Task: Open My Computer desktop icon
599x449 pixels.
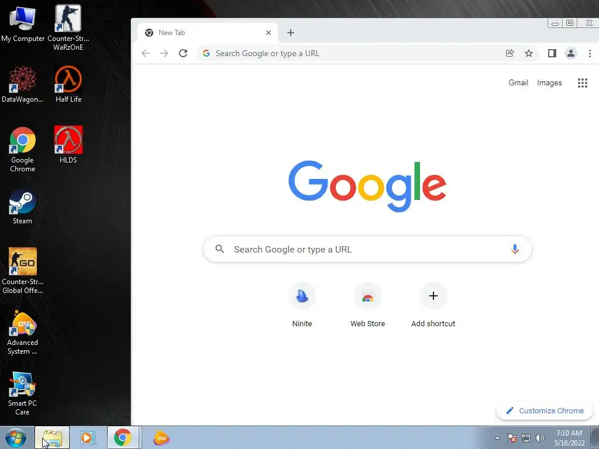Action: point(23,23)
